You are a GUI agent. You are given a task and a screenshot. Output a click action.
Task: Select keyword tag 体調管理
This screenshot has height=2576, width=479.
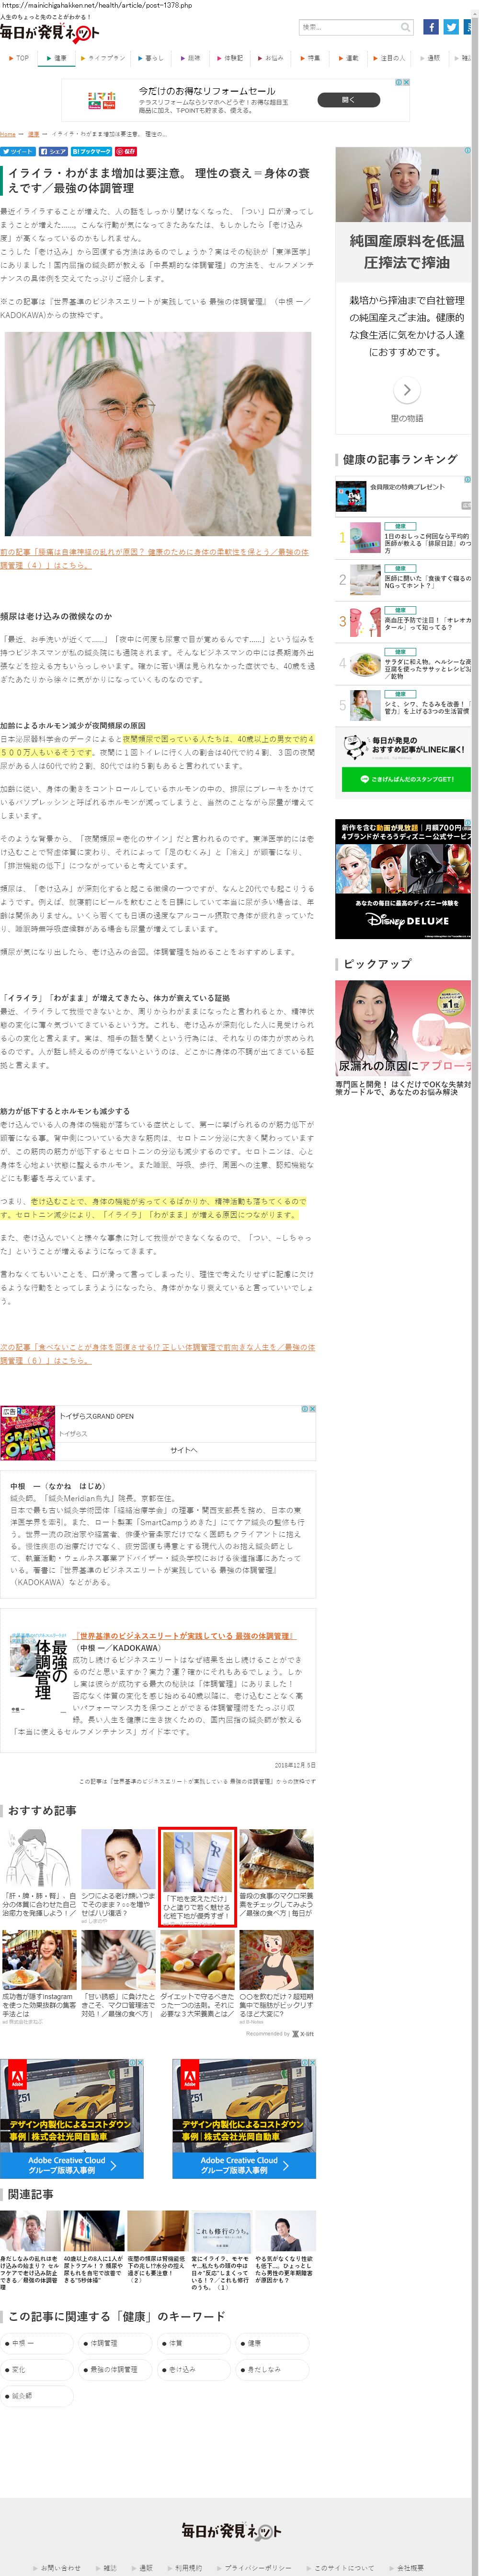tap(116, 2343)
